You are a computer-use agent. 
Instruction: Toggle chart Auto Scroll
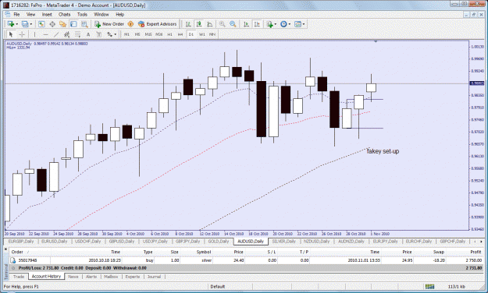click(x=246, y=24)
